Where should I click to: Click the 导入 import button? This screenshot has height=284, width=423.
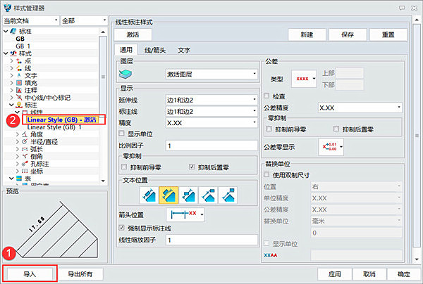[28, 273]
